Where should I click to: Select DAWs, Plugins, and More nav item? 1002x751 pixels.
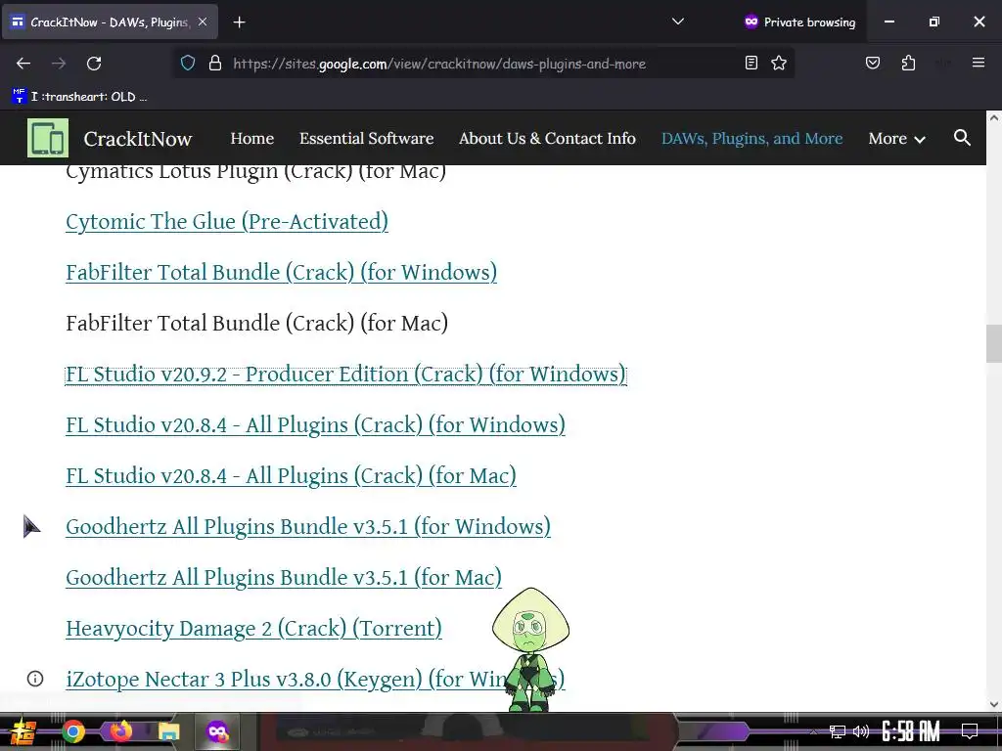pyautogui.click(x=751, y=139)
